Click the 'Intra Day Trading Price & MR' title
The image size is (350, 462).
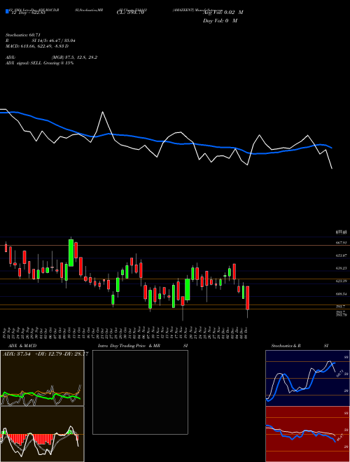tap(129, 346)
